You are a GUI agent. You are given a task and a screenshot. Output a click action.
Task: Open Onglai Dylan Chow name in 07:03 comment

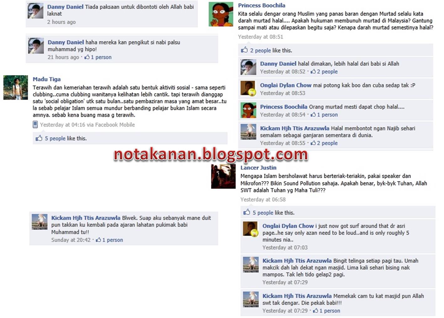click(x=288, y=226)
